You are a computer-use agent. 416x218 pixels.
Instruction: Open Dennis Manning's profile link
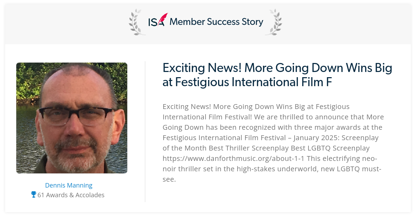pos(69,185)
